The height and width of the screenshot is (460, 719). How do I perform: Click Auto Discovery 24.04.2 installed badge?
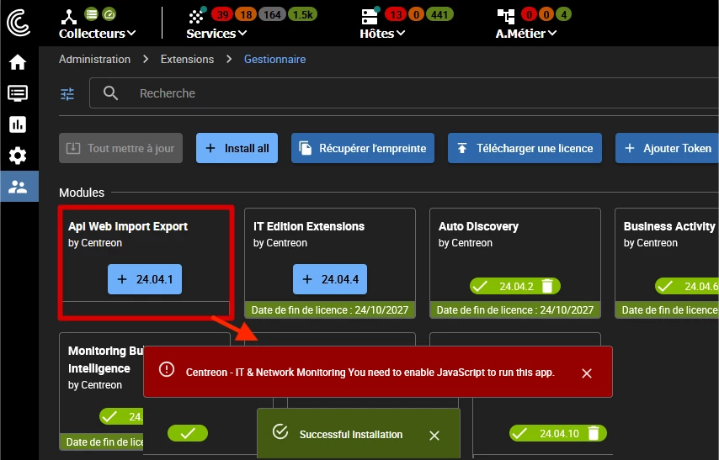(x=515, y=286)
